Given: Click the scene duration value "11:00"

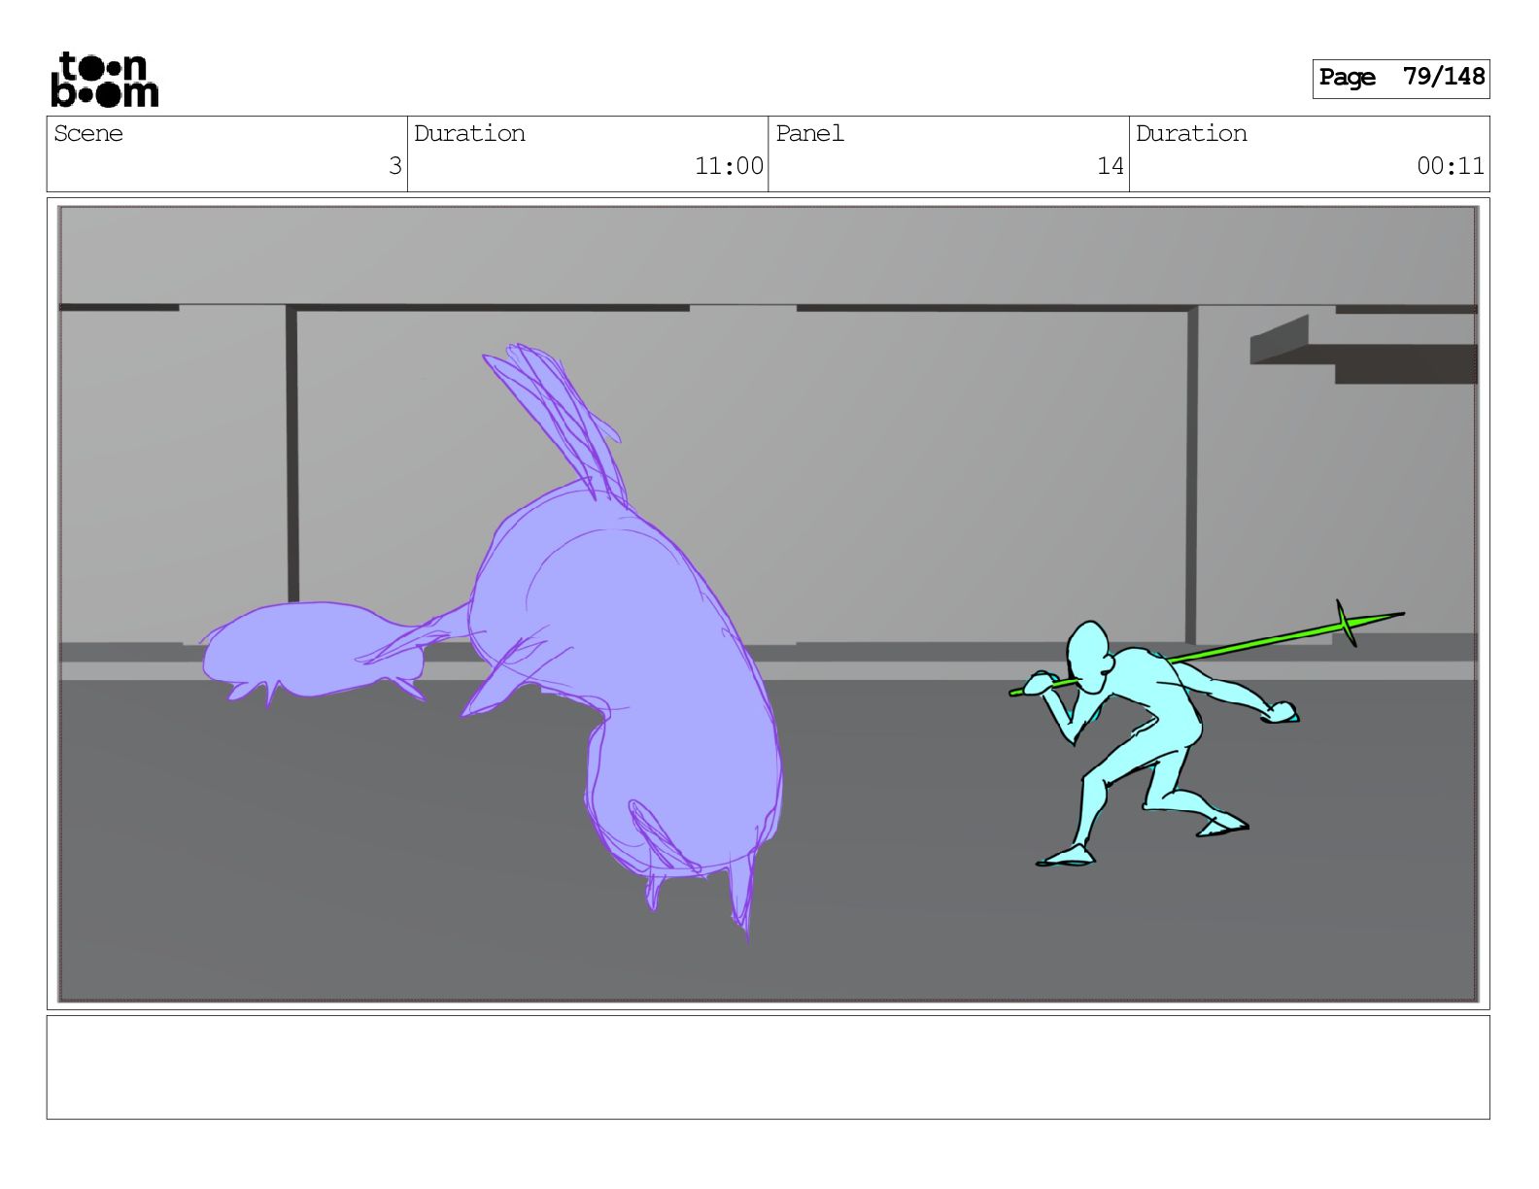Looking at the screenshot, I should [729, 166].
